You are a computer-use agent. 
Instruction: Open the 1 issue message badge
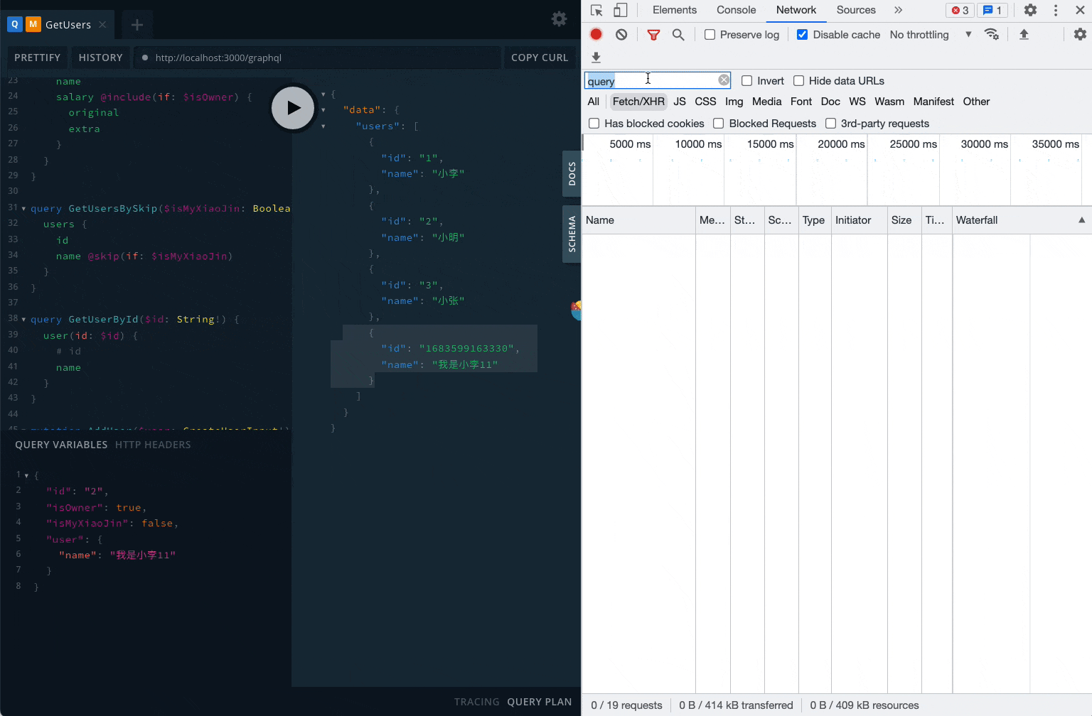click(x=992, y=10)
